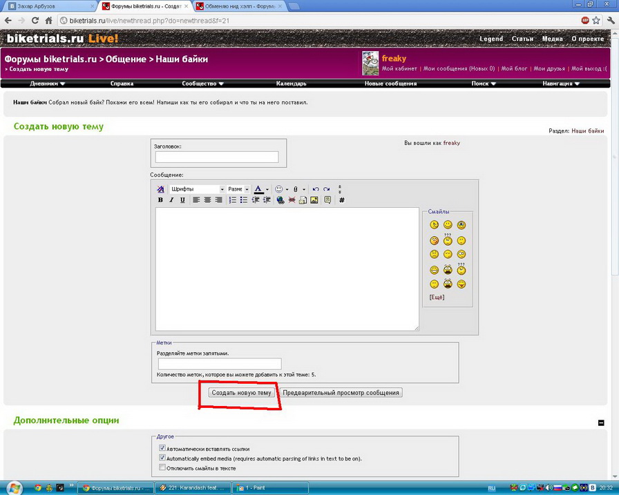The height and width of the screenshot is (495, 619).
Task: Open the font size (Разме) dropdown
Action: (238, 189)
